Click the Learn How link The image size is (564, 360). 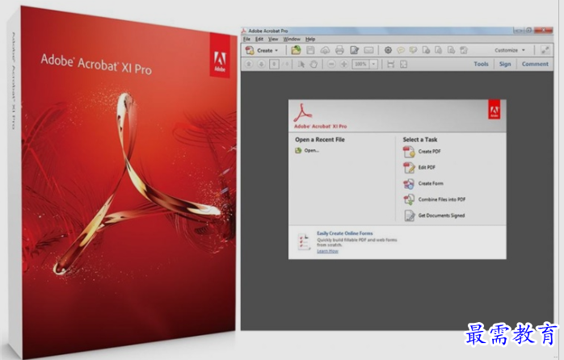tap(328, 251)
